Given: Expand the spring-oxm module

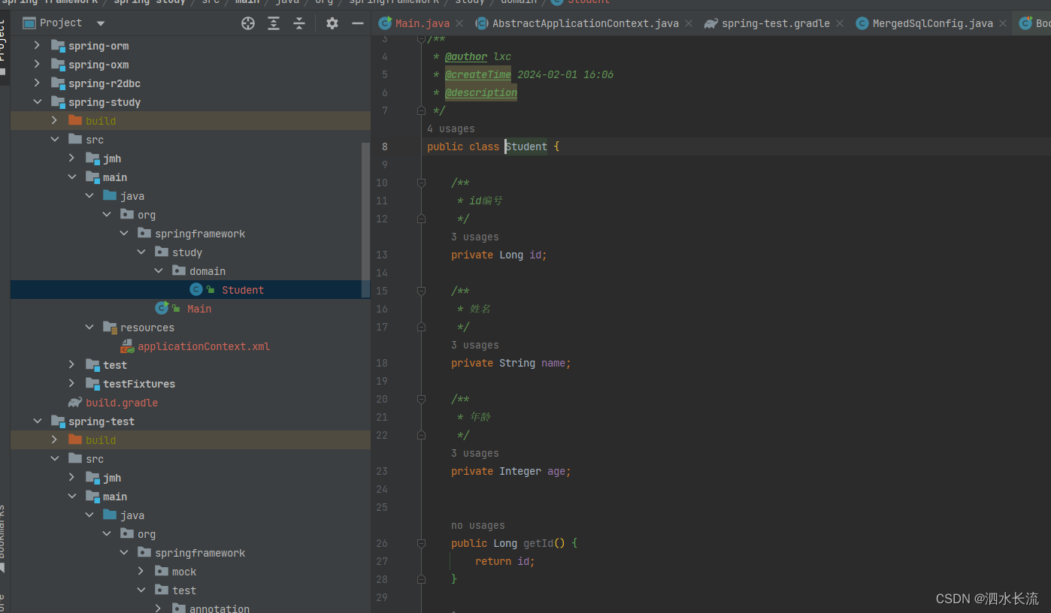Looking at the screenshot, I should pyautogui.click(x=37, y=65).
